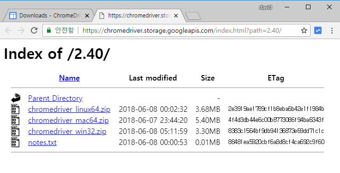Click the green secure padlock icon
340x173 pixels.
tap(49, 30)
